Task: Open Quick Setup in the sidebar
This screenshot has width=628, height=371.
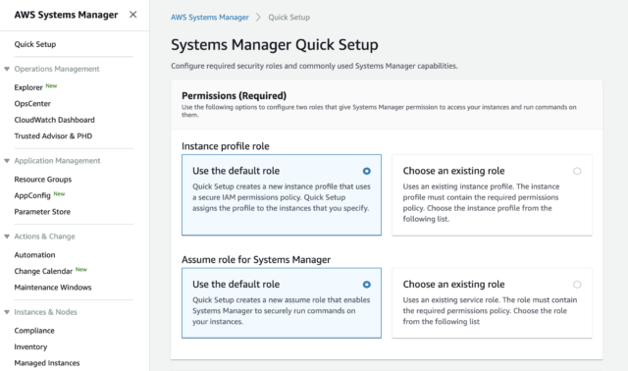Action: coord(35,44)
